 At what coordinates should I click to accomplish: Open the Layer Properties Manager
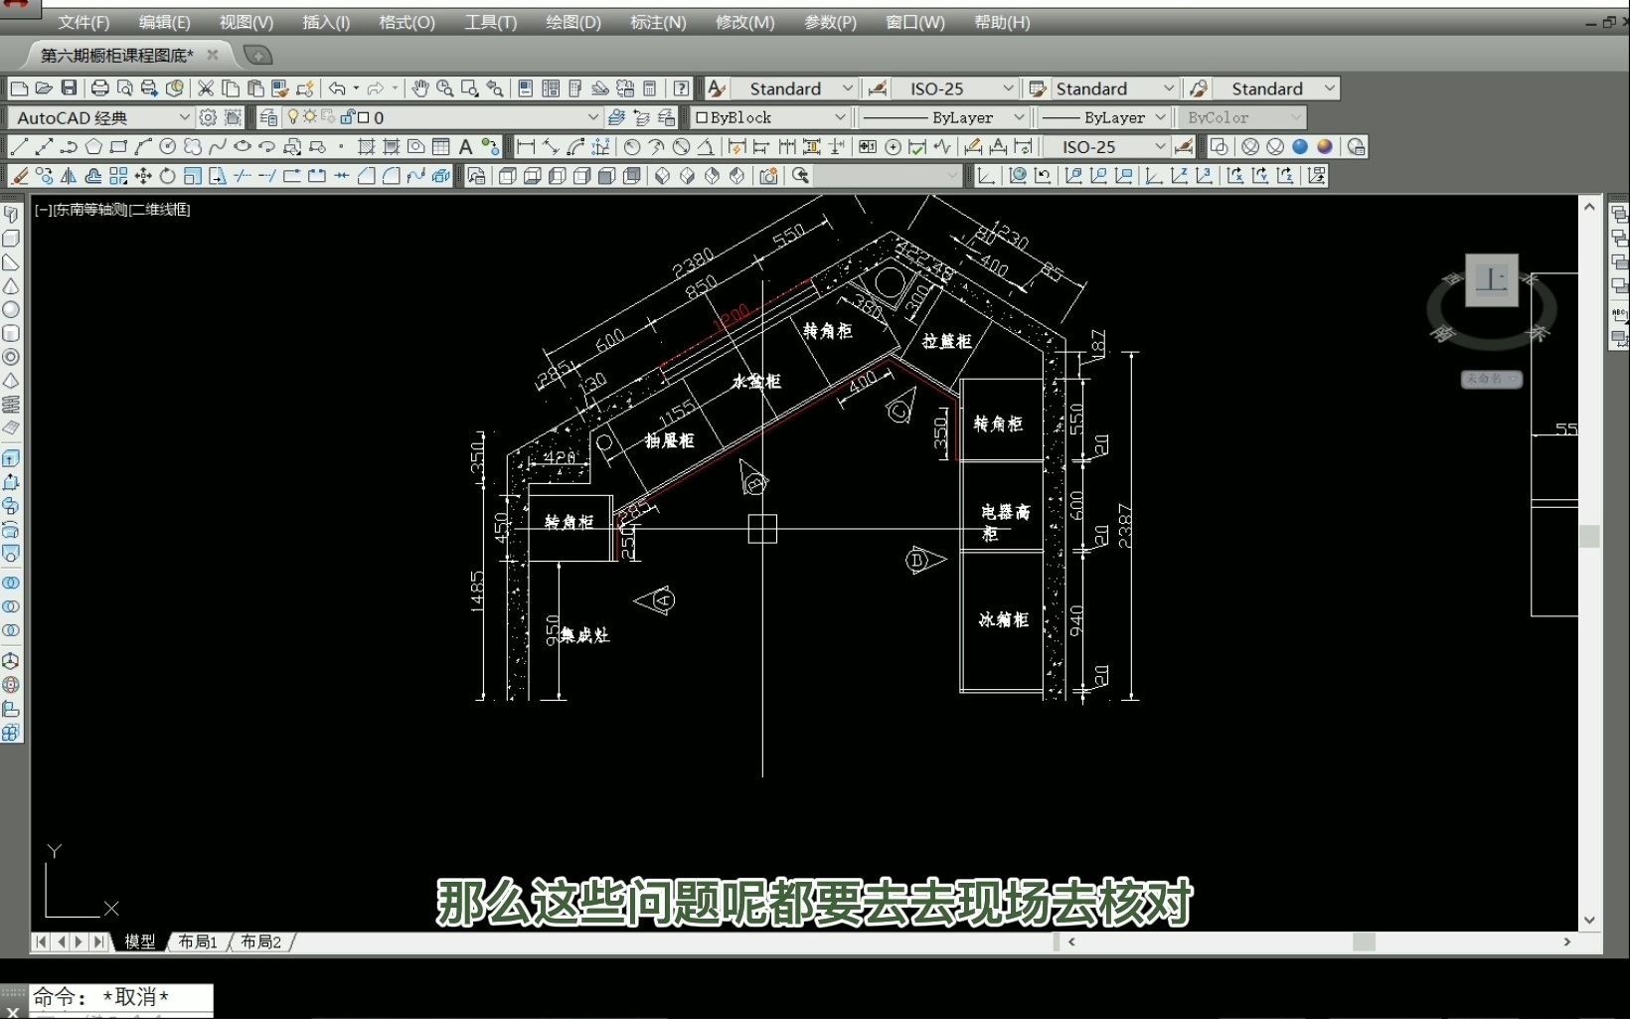click(x=267, y=117)
